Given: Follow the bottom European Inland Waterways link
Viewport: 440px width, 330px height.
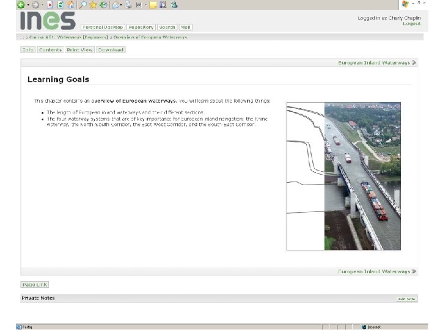Looking at the screenshot, I should tap(374, 271).
